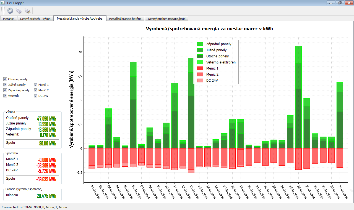Disable the DC 24V checkbox

pos(36,96)
